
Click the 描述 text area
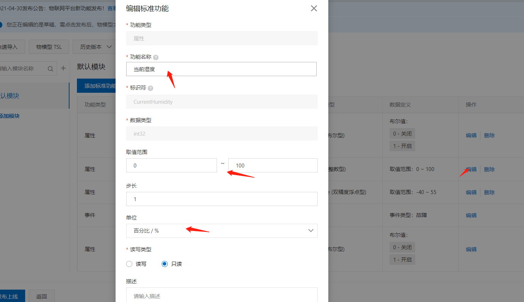pos(222,295)
